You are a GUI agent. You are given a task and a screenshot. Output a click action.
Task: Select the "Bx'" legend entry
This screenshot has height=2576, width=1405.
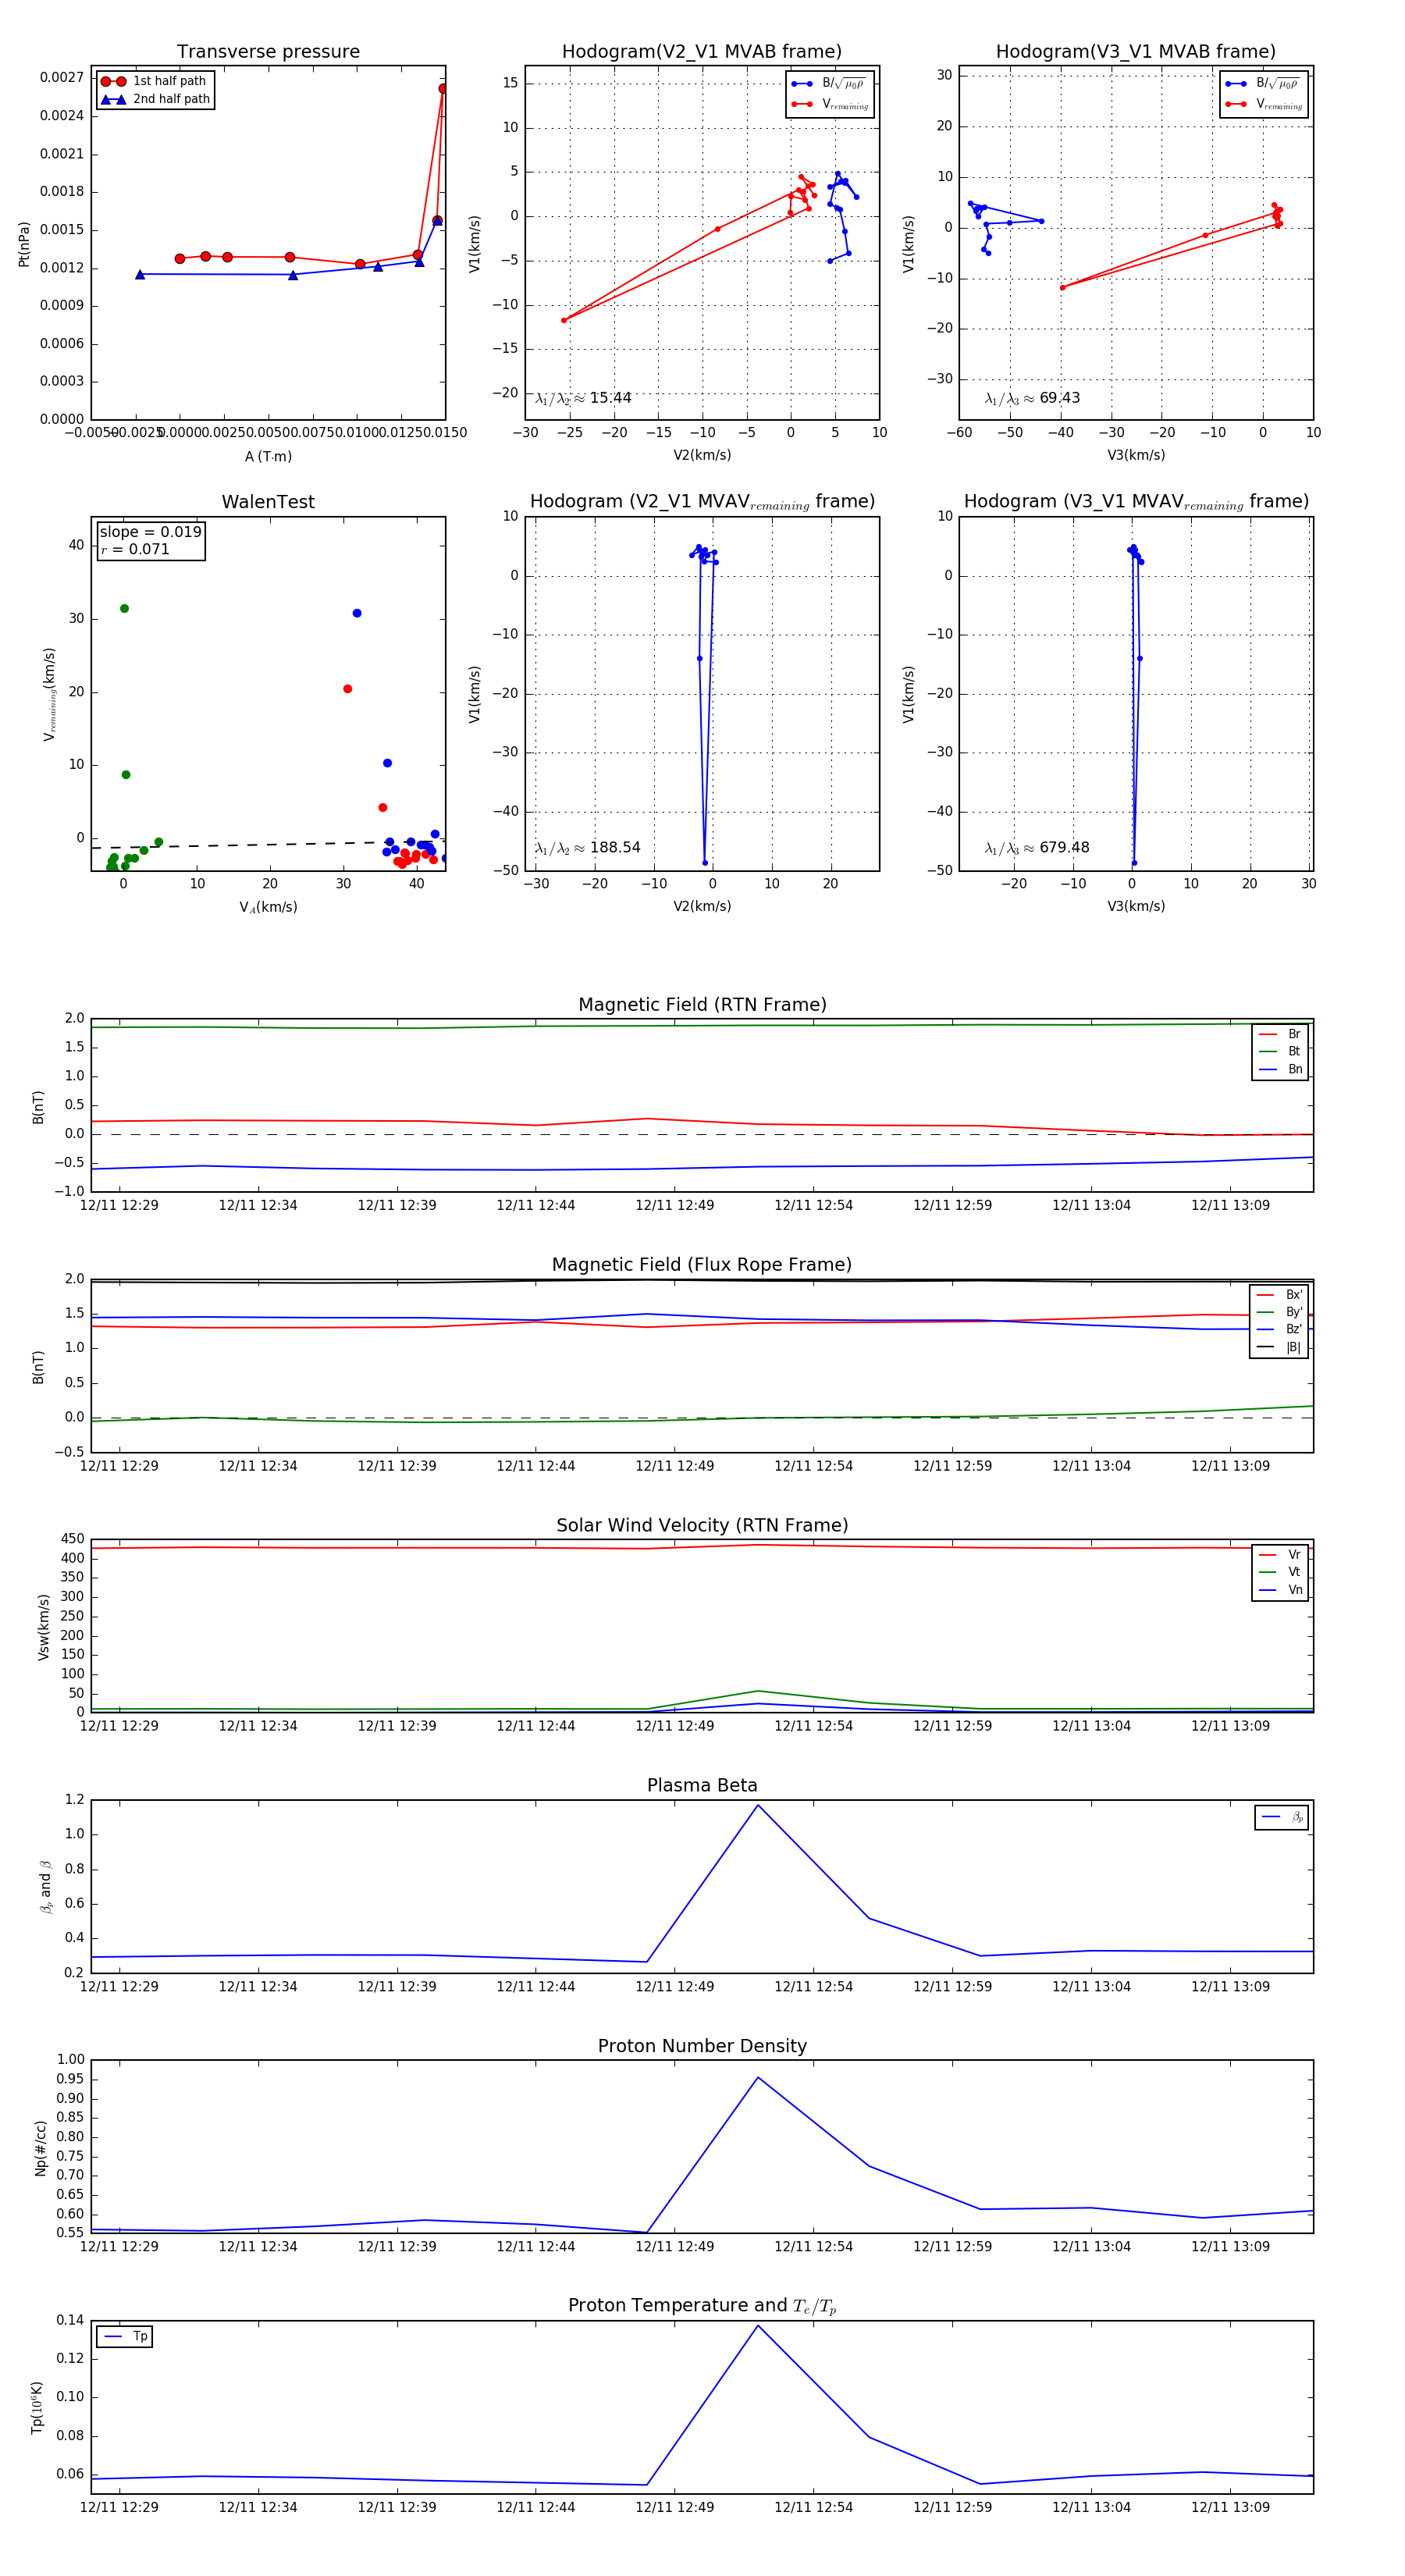(1279, 1295)
